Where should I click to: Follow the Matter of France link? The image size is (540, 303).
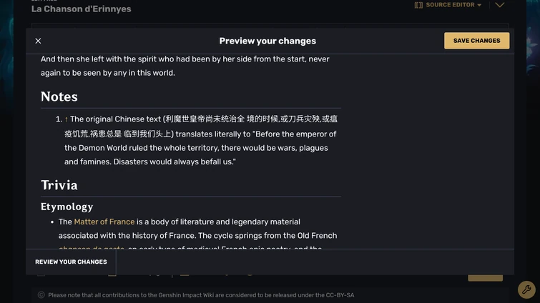pos(104,222)
